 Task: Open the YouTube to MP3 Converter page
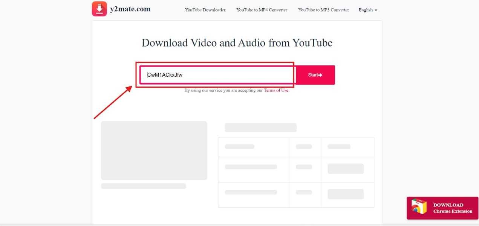pyautogui.click(x=323, y=10)
